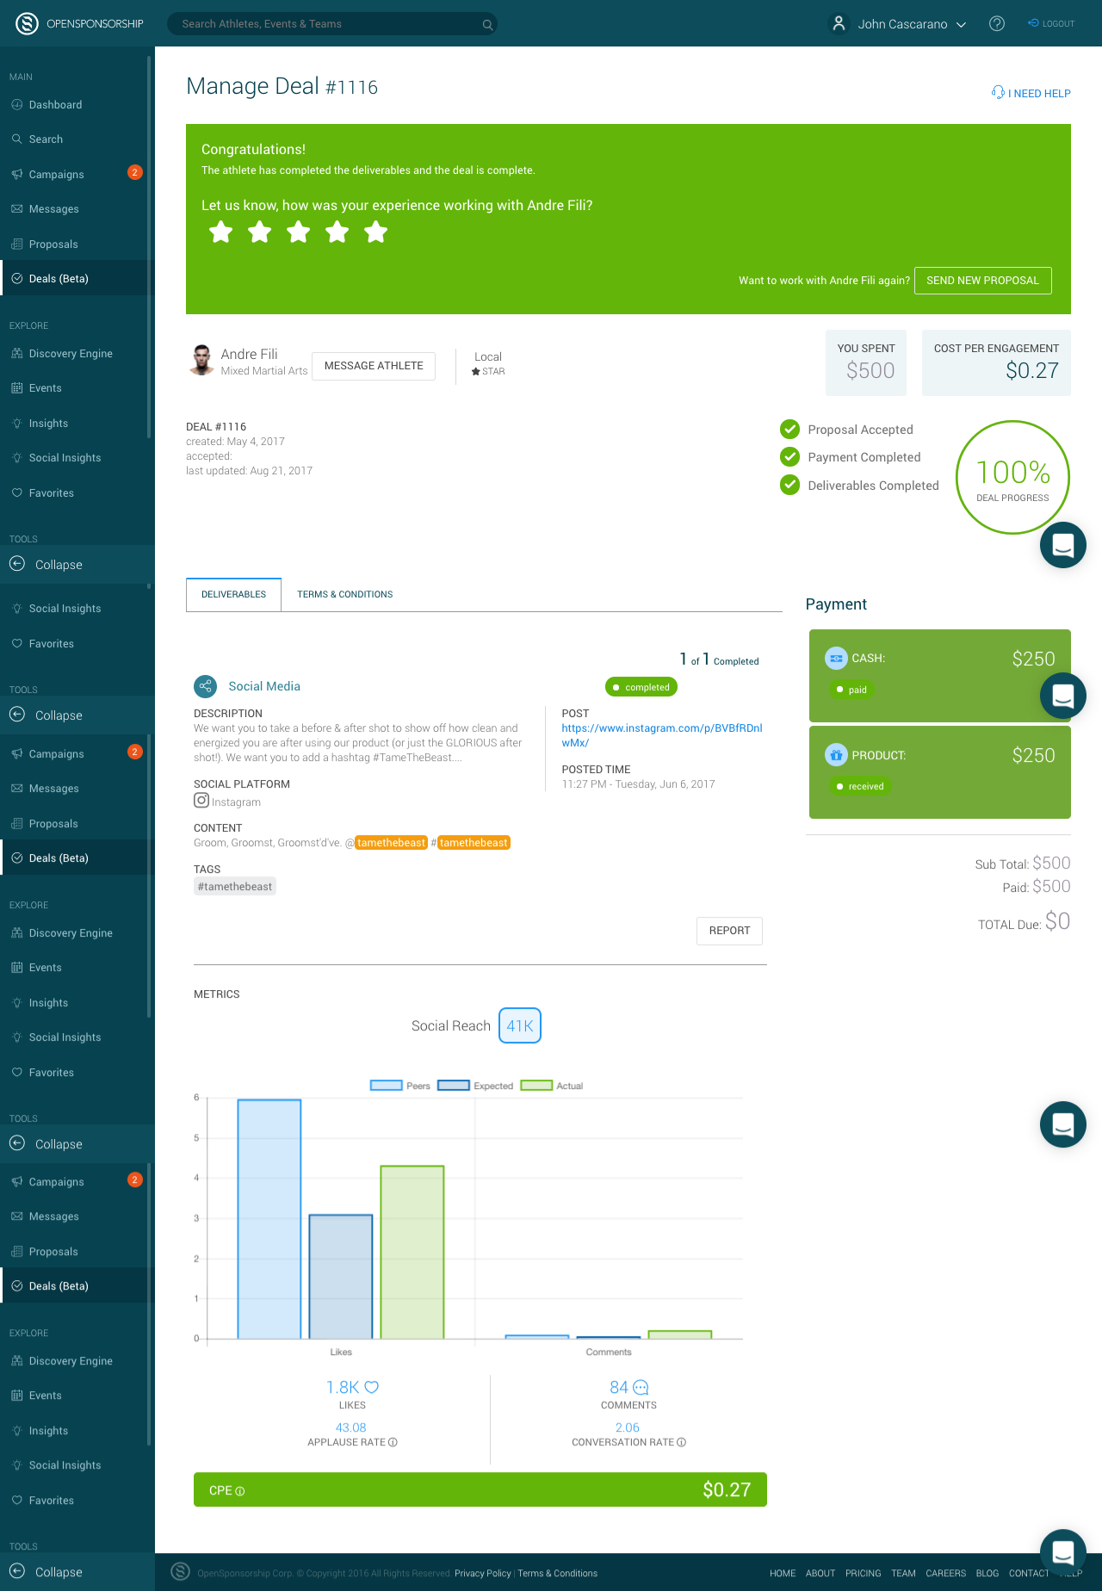Click the #tamethebeast tag chip
Screen dimensions: 1102x1591
click(x=235, y=887)
